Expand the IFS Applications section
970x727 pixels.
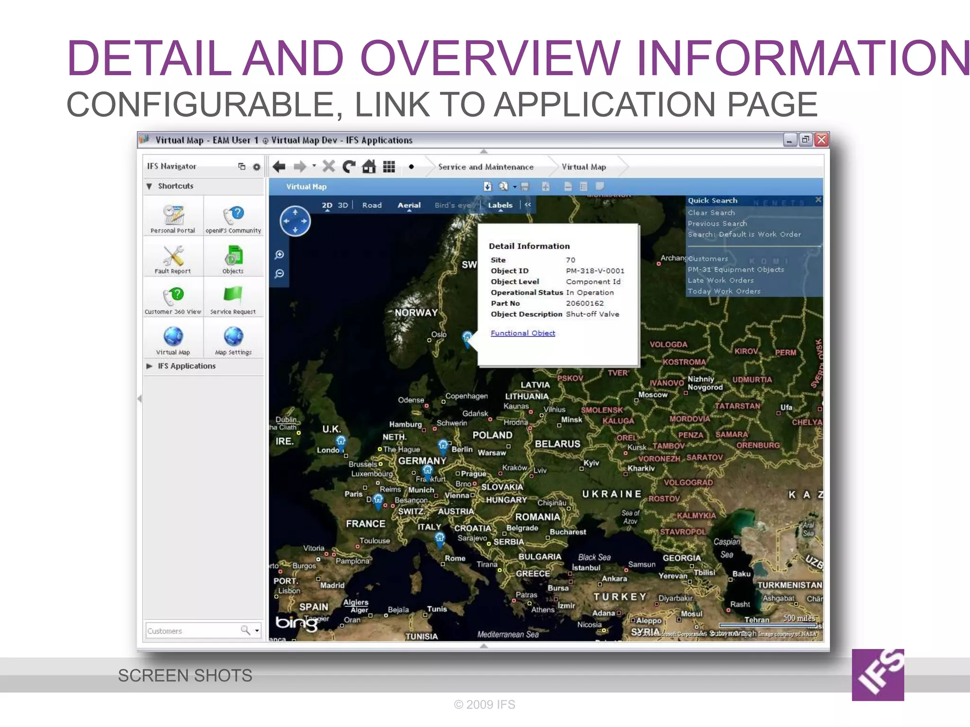pos(149,366)
